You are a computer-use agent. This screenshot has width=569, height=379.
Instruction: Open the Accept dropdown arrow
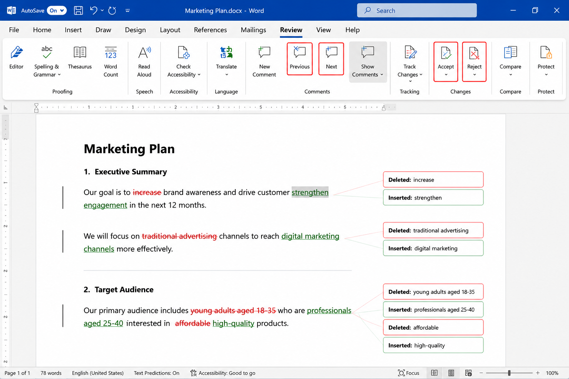(446, 75)
